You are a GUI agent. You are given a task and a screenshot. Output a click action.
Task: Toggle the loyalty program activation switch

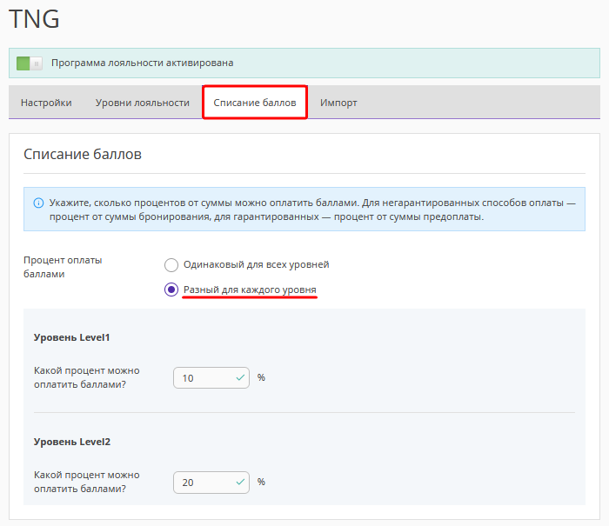click(x=30, y=63)
